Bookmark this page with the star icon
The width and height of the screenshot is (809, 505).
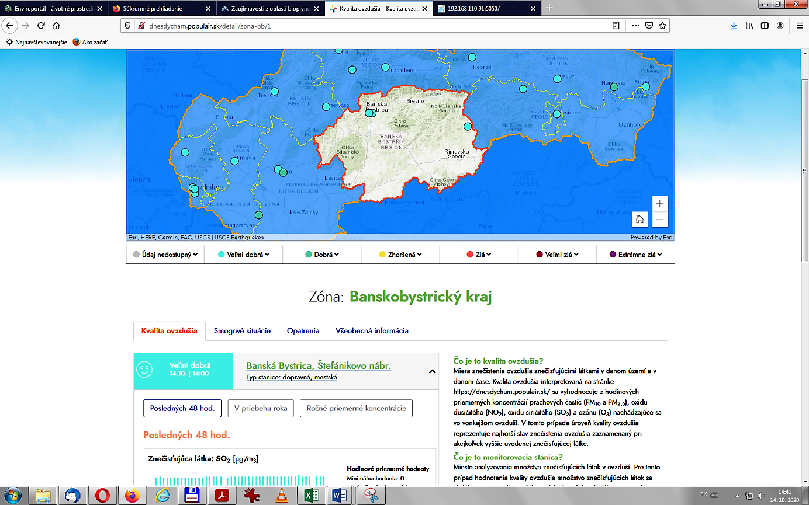[662, 26]
